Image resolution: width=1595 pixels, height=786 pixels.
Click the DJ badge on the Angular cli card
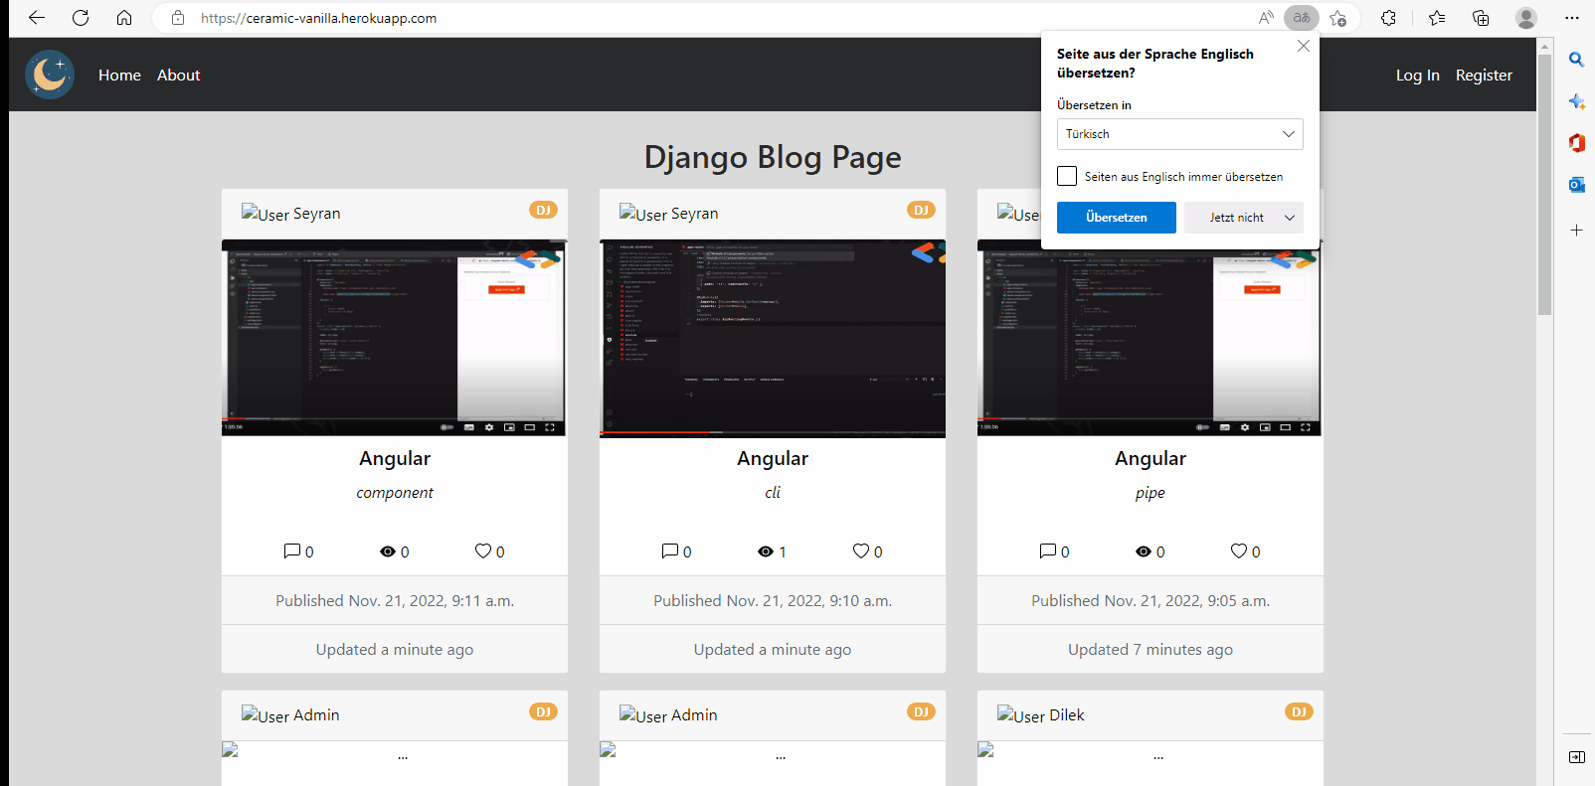pyautogui.click(x=921, y=210)
